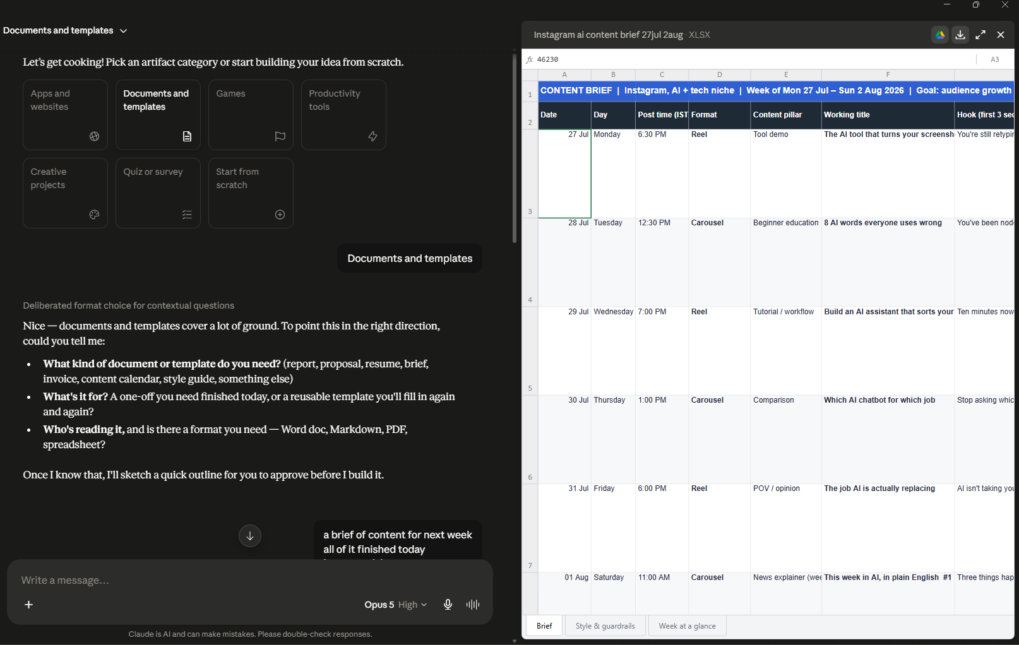This screenshot has width=1019, height=645.
Task: Select column C header
Action: point(662,74)
